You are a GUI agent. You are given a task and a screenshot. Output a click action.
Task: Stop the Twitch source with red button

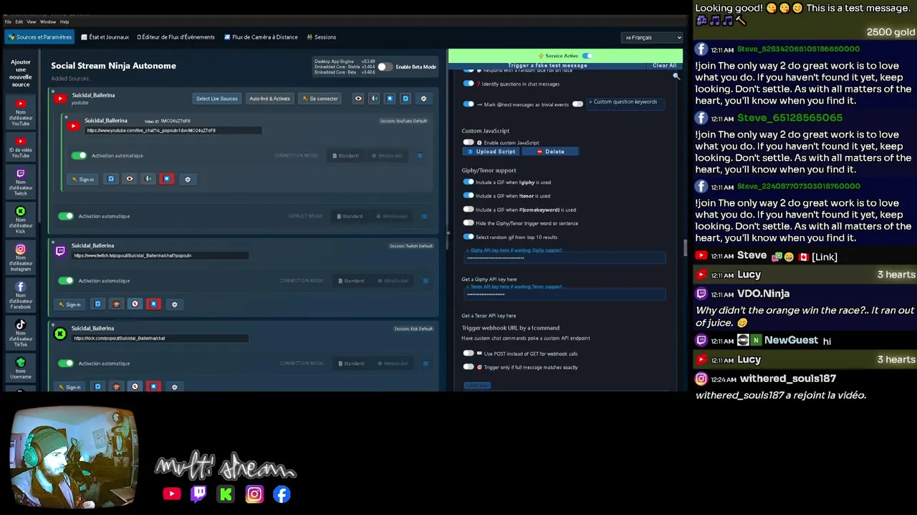click(153, 304)
